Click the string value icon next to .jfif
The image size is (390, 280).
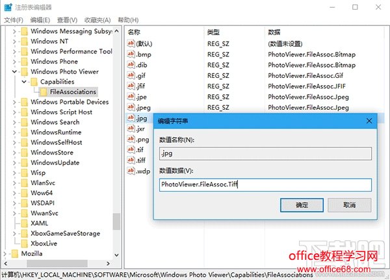(x=131, y=86)
